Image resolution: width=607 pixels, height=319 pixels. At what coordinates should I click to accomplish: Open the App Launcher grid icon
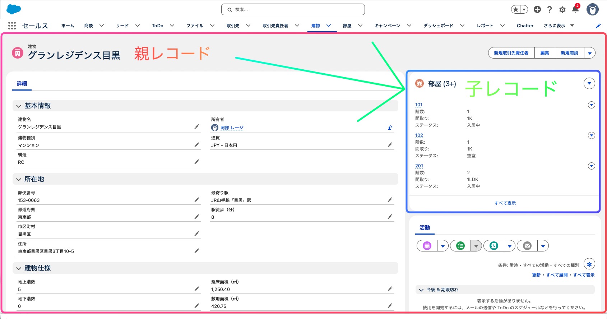coord(12,26)
